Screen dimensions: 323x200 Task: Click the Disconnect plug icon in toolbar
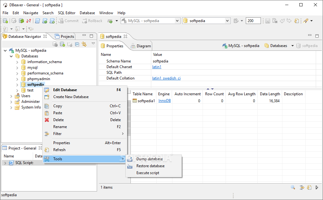[x=14, y=21]
